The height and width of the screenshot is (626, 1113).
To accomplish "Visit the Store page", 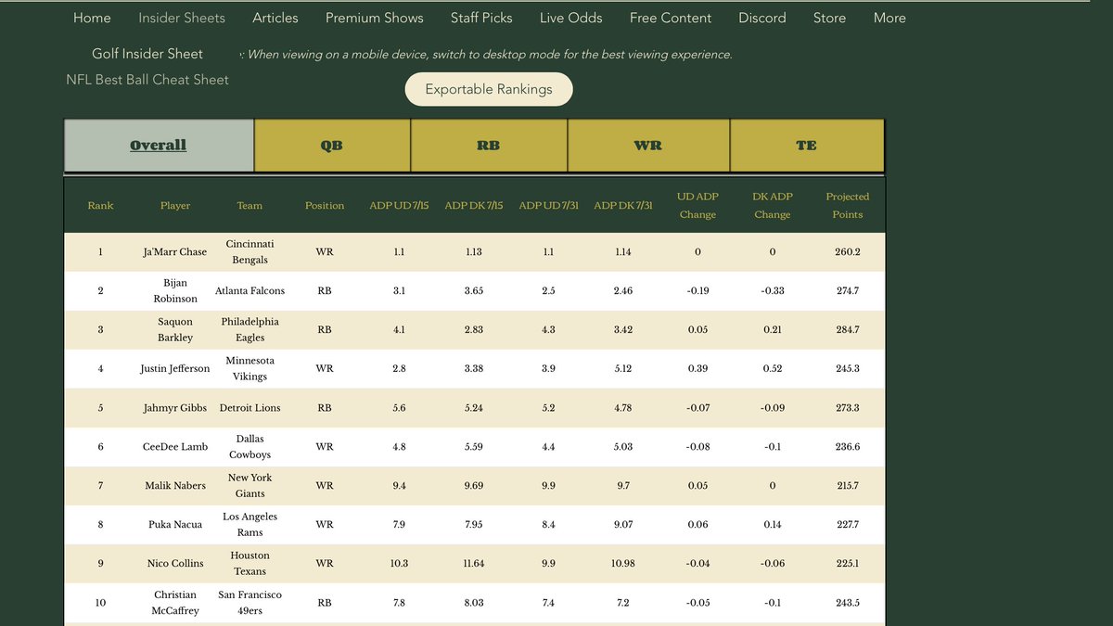I will click(x=829, y=17).
